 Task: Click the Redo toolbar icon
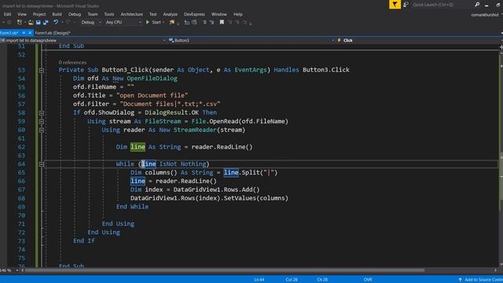(68, 22)
